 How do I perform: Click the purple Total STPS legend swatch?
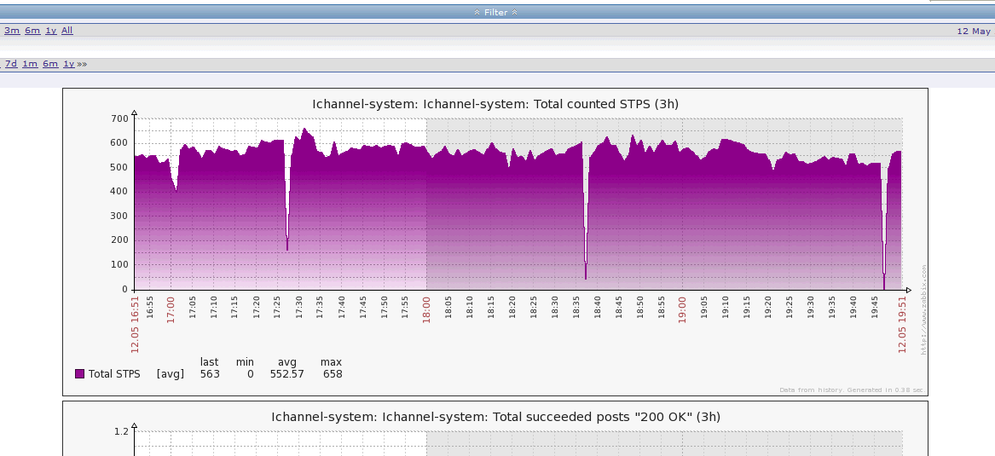pyautogui.click(x=80, y=373)
